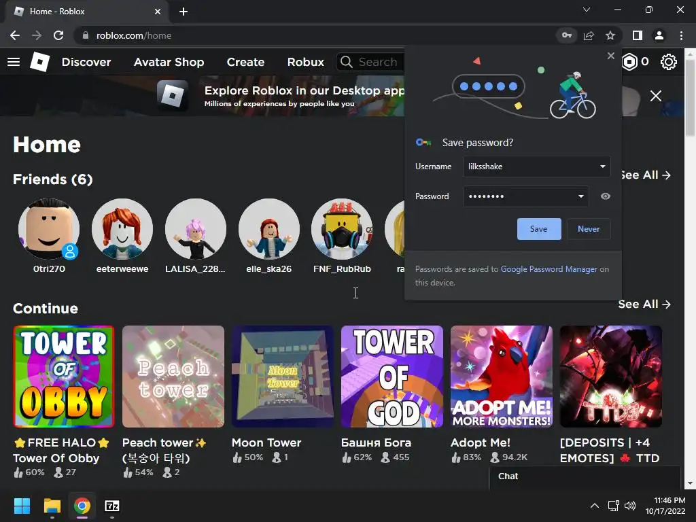Image resolution: width=696 pixels, height=522 pixels.
Task: Bookmark this tab with the star icon
Action: pos(610,35)
